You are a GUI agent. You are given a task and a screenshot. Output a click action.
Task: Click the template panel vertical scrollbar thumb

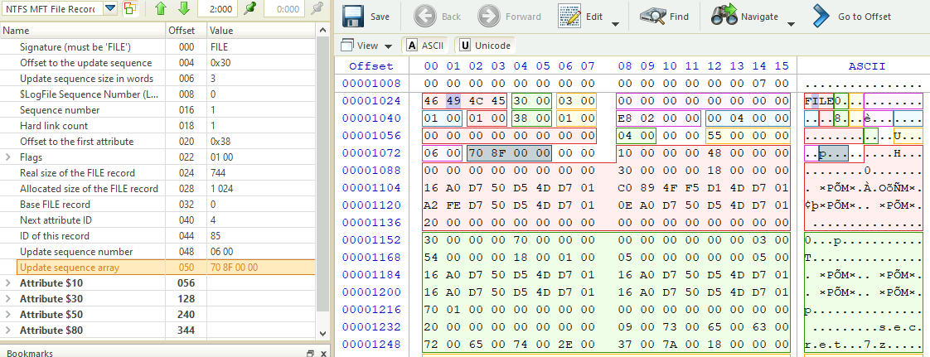322,172
